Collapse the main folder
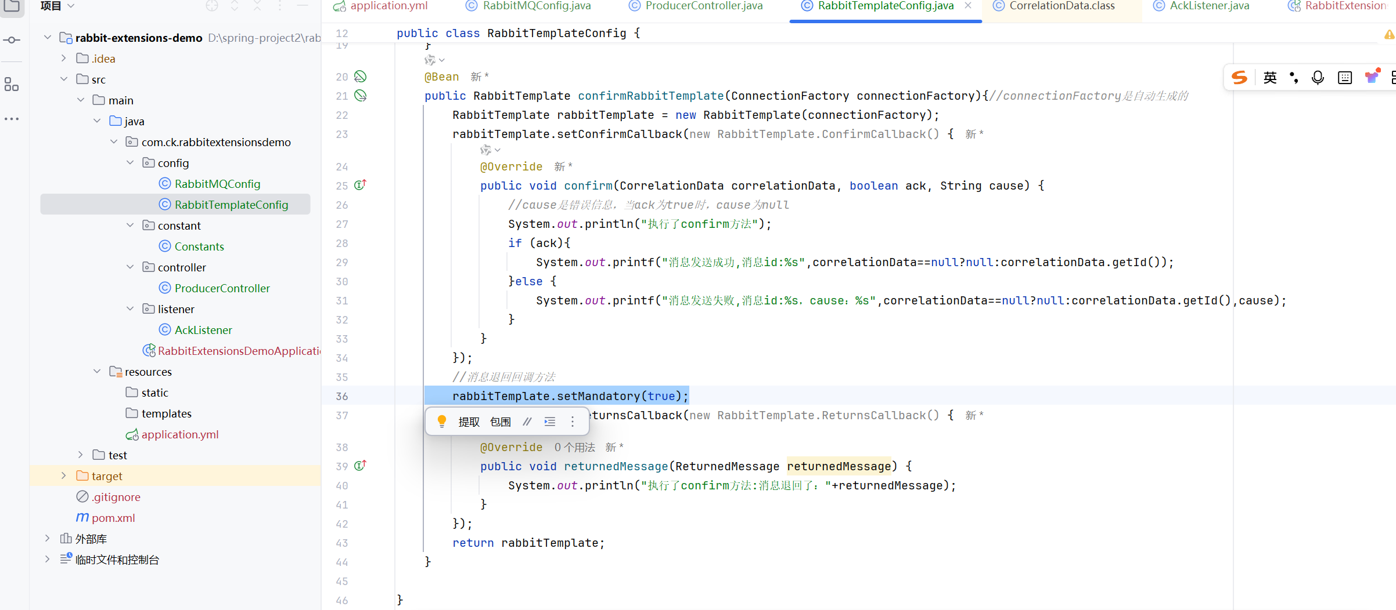This screenshot has height=610, width=1396. (81, 100)
